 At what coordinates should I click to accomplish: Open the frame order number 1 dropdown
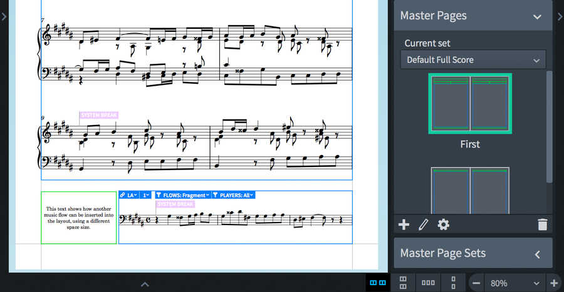[146, 195]
